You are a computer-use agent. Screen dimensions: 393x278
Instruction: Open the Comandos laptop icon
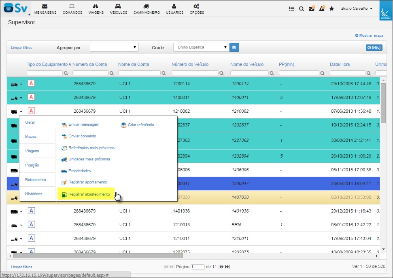[x=72, y=7]
